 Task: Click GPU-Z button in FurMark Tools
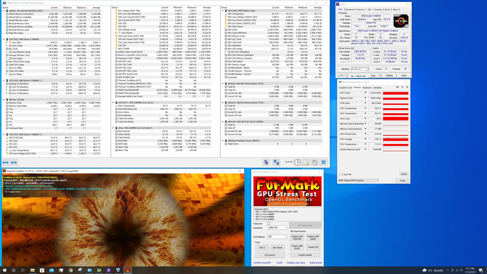262,248
